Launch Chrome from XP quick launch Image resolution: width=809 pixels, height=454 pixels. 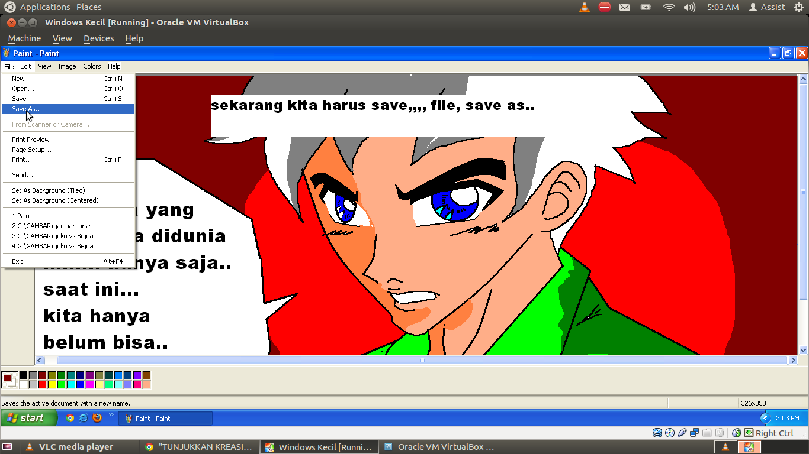70,418
